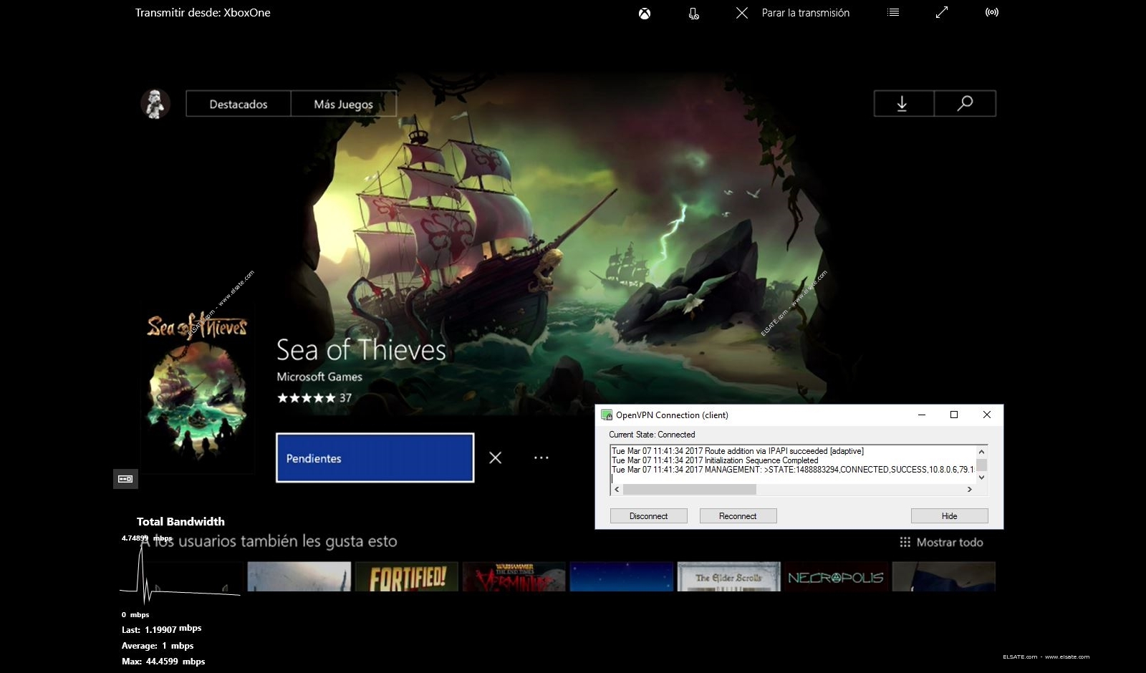The width and height of the screenshot is (1146, 673).
Task: Maximize the OpenVPN Connection window
Action: 954,415
